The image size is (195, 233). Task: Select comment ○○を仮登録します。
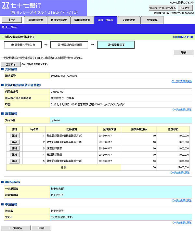[x=62, y=217]
